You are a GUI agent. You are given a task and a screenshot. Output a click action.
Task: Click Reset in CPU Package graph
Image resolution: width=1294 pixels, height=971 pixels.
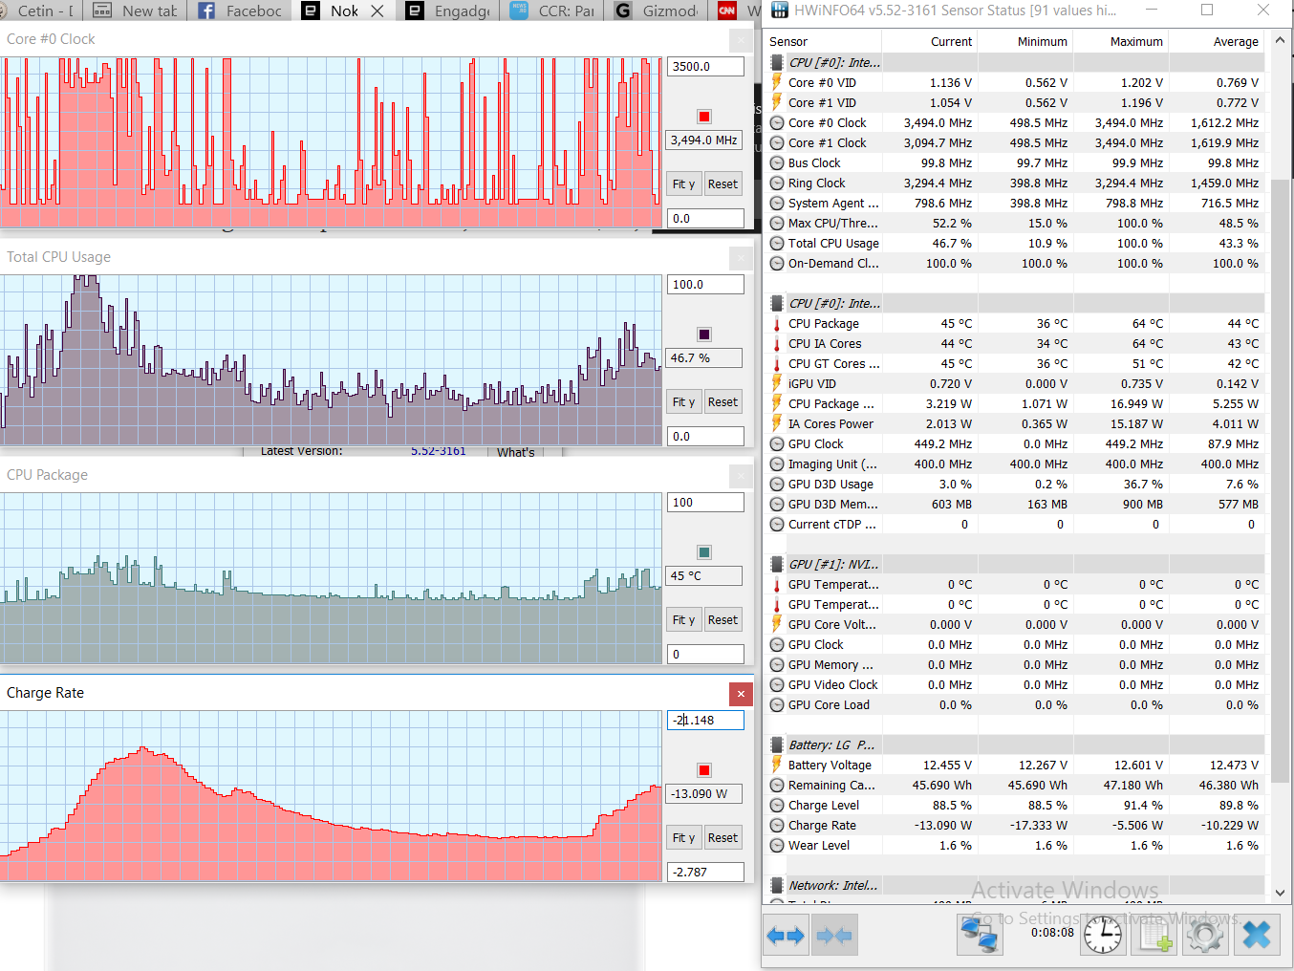click(x=722, y=620)
